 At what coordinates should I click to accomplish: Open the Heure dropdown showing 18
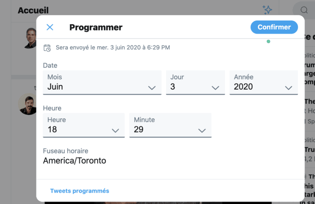coord(83,125)
